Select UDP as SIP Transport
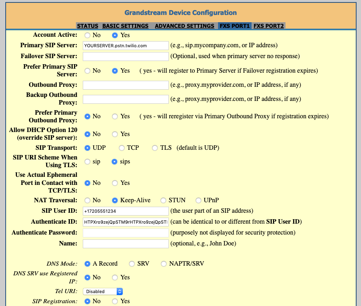 click(87, 148)
